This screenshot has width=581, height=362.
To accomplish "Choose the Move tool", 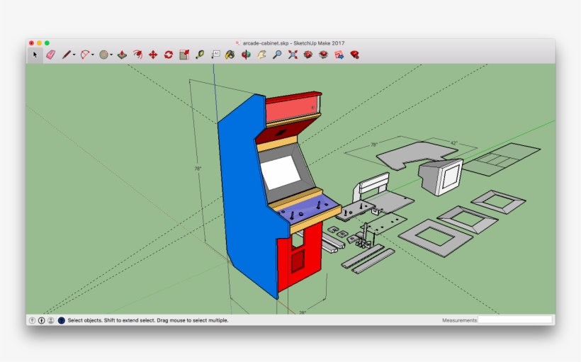I will point(153,55).
